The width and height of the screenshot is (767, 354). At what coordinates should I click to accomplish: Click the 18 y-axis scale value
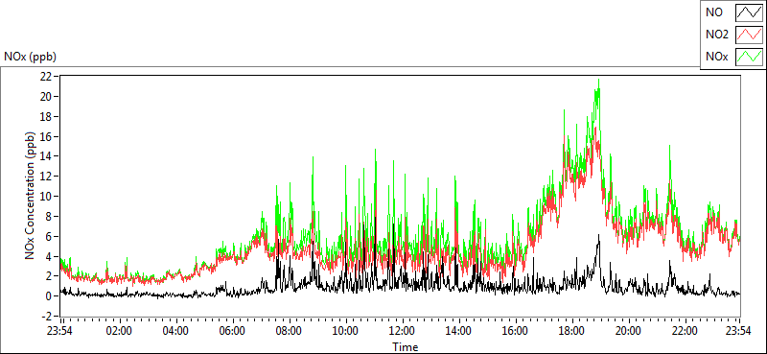tap(46, 116)
